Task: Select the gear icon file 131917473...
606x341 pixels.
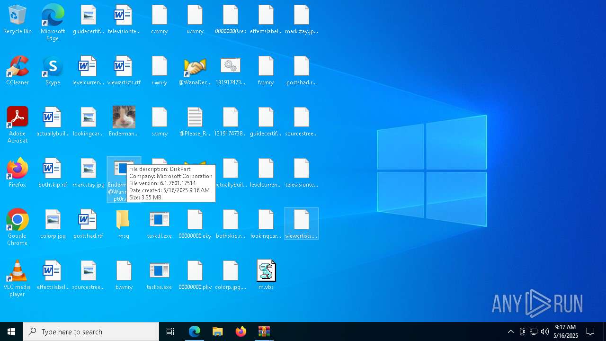Action: point(231,71)
